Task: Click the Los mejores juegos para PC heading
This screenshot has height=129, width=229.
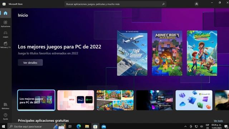Action: [59, 47]
